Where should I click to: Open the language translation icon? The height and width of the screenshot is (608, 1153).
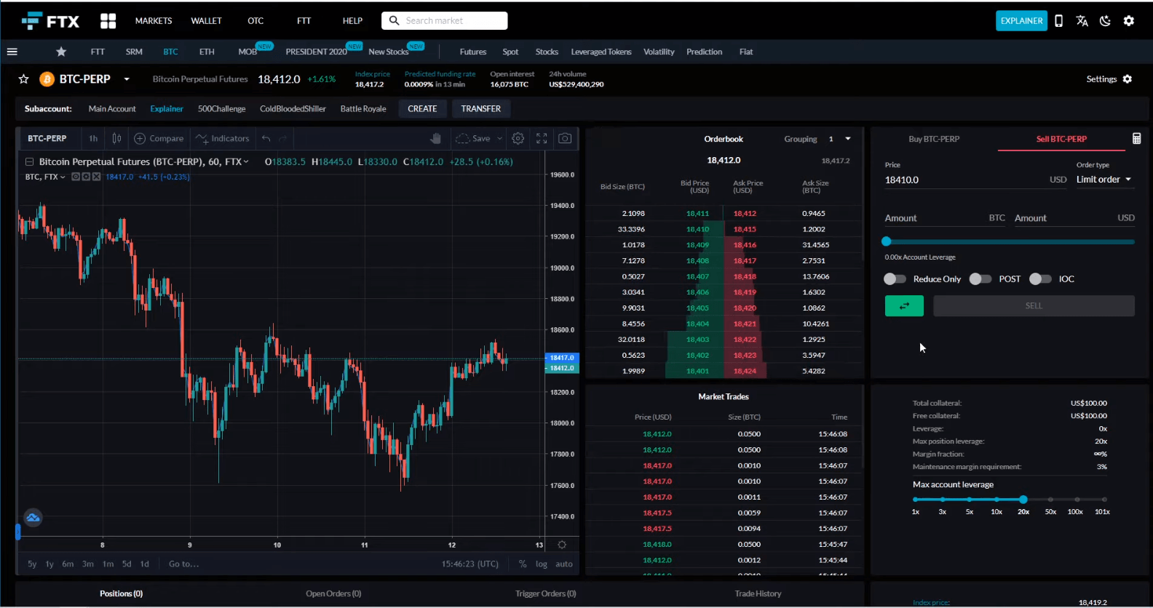pyautogui.click(x=1082, y=21)
